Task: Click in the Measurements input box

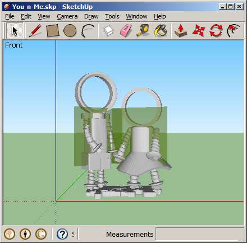Action: [x=200, y=234]
